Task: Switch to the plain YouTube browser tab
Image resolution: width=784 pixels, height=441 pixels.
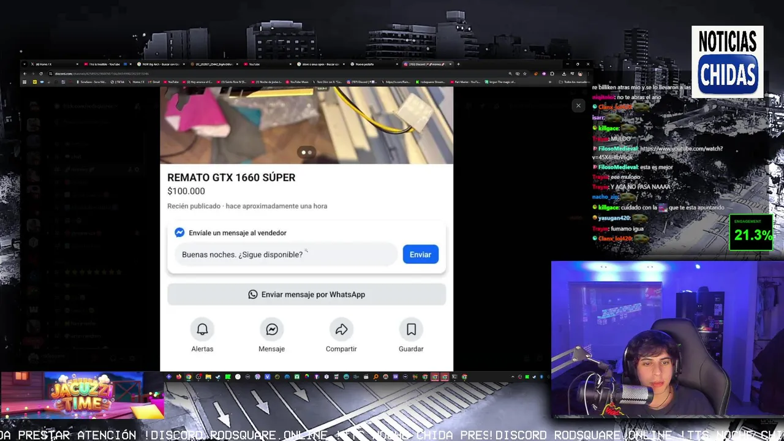Action: (x=266, y=64)
